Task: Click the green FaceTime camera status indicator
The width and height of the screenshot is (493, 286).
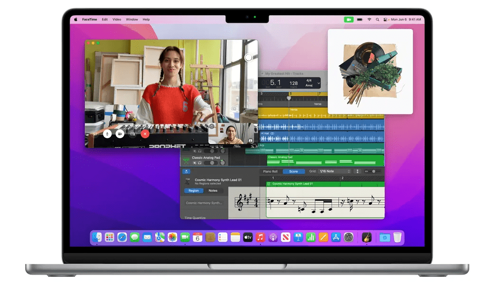Action: (x=348, y=19)
